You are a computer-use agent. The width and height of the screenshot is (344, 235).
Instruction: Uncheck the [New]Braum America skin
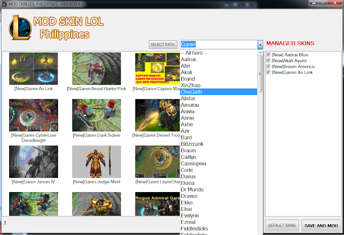point(268,67)
